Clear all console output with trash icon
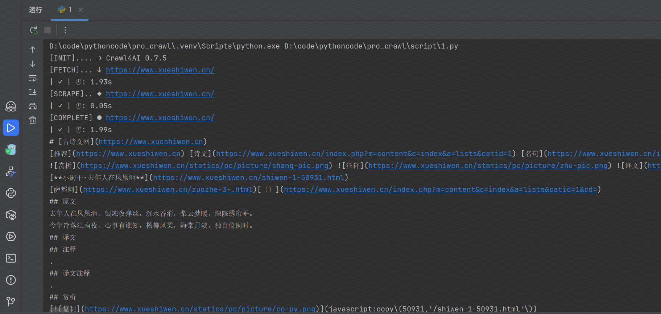 pyautogui.click(x=33, y=120)
